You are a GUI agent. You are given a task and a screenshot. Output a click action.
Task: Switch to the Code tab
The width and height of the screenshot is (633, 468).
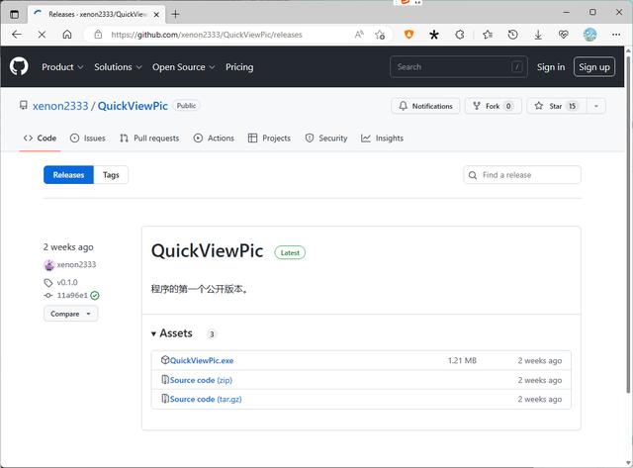[40, 139]
